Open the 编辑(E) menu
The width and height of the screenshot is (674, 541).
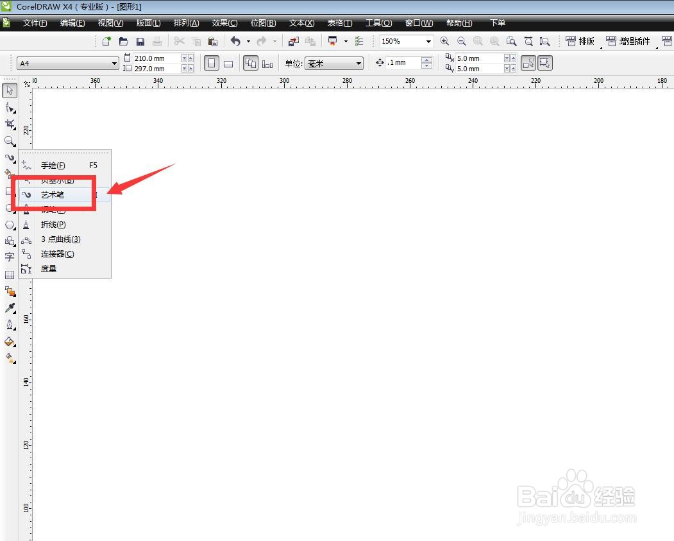72,23
